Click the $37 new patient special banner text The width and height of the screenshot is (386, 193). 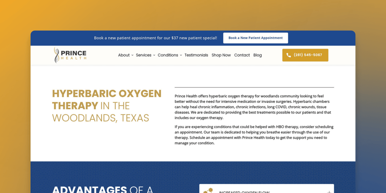tap(156, 38)
